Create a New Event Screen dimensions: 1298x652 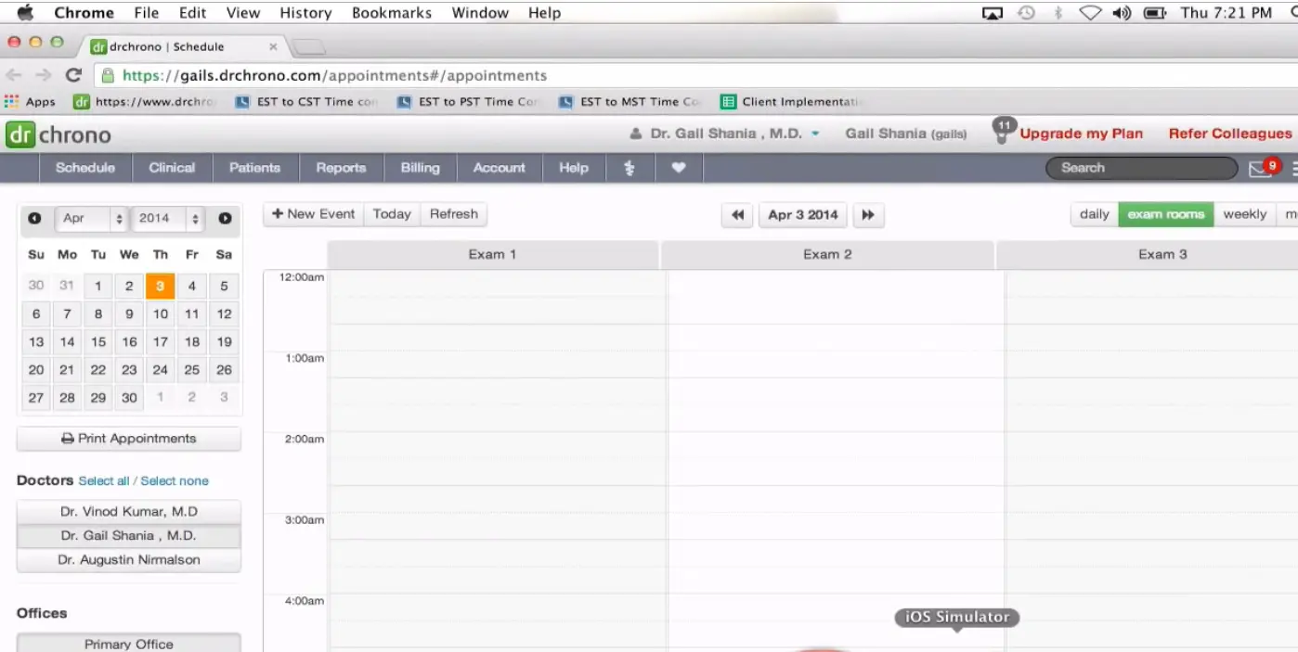(x=312, y=214)
